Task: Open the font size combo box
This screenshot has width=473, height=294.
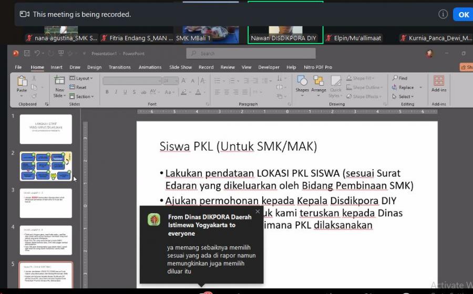Action: 171,81
